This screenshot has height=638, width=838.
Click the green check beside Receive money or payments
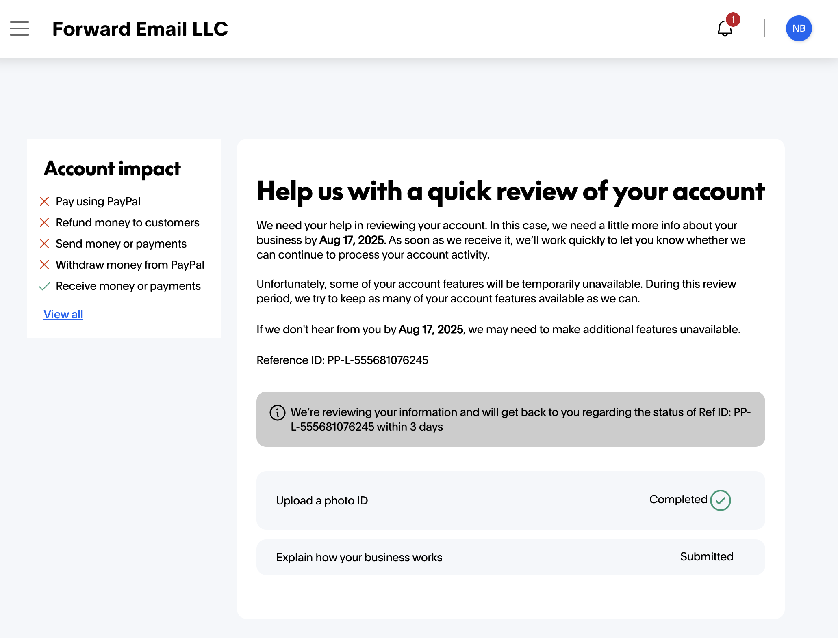click(x=45, y=286)
